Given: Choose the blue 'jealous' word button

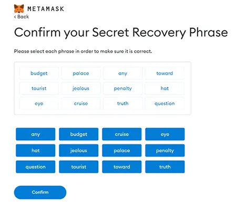Looking at the screenshot, I should coord(79,151).
